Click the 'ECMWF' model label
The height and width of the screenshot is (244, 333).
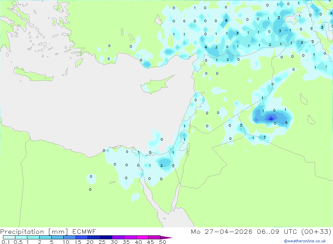click(x=84, y=231)
